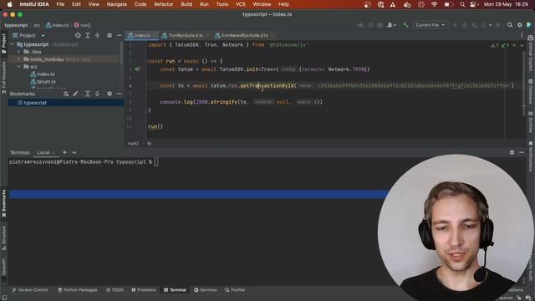This screenshot has width=535, height=301.
Task: Click Expand All icon in Bookmarks panel
Action: click(x=88, y=94)
